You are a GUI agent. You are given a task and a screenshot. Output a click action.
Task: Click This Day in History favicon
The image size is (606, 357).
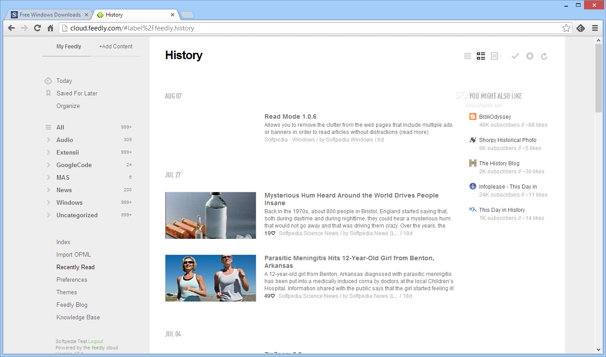[472, 210]
